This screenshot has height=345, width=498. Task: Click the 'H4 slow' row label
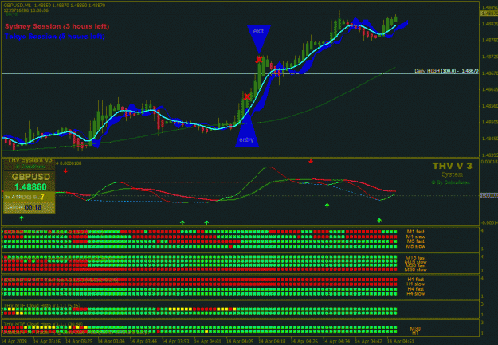pyautogui.click(x=415, y=294)
